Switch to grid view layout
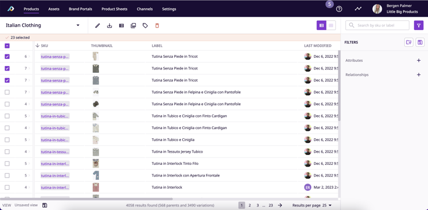 tap(331, 25)
